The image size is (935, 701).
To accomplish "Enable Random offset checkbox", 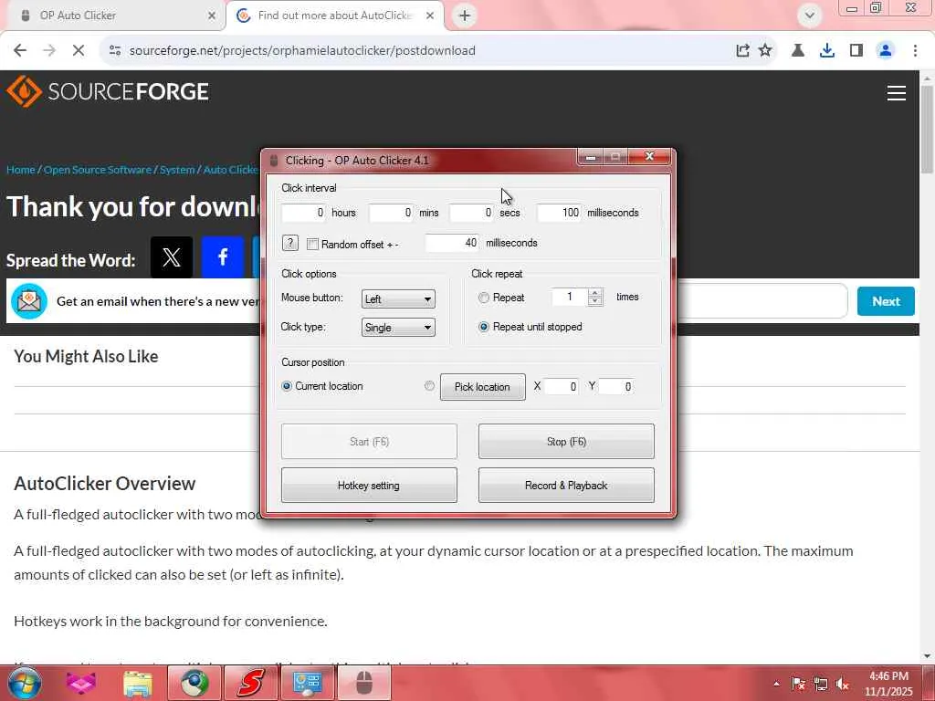I will [312, 244].
